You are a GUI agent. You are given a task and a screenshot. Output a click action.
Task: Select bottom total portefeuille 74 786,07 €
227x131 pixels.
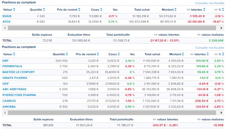125,125
